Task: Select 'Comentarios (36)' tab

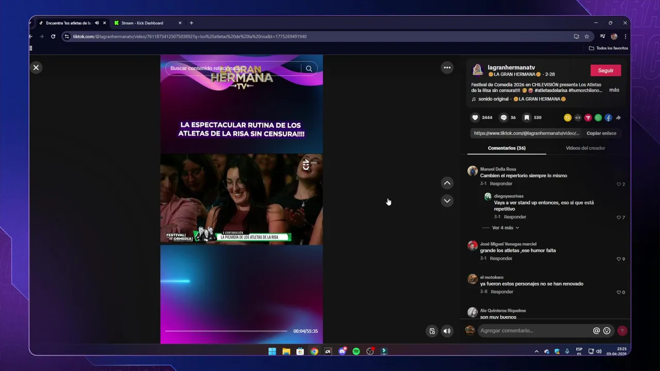Action: coord(506,148)
